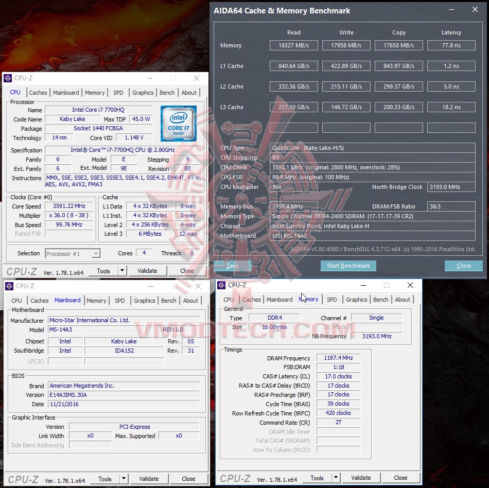The height and width of the screenshot is (488, 489).
Task: Click Validate button in top CPU-Z window
Action: (x=147, y=271)
